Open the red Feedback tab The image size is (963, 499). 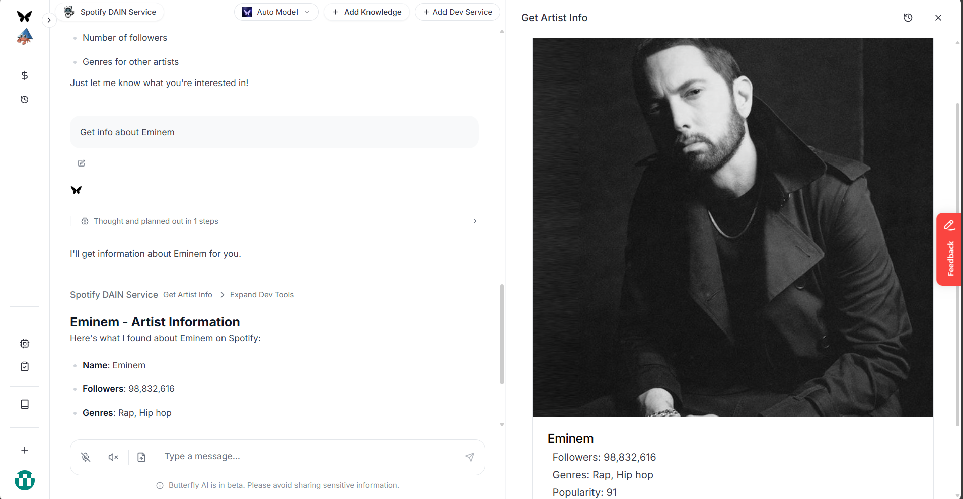(x=949, y=249)
